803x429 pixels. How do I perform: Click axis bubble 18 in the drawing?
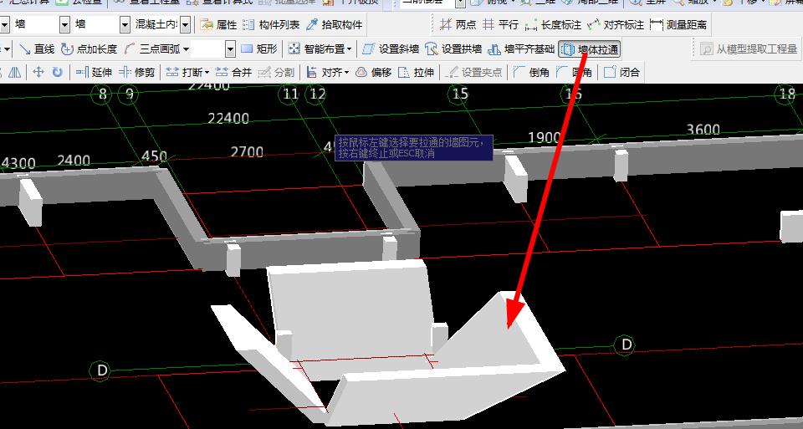click(787, 94)
